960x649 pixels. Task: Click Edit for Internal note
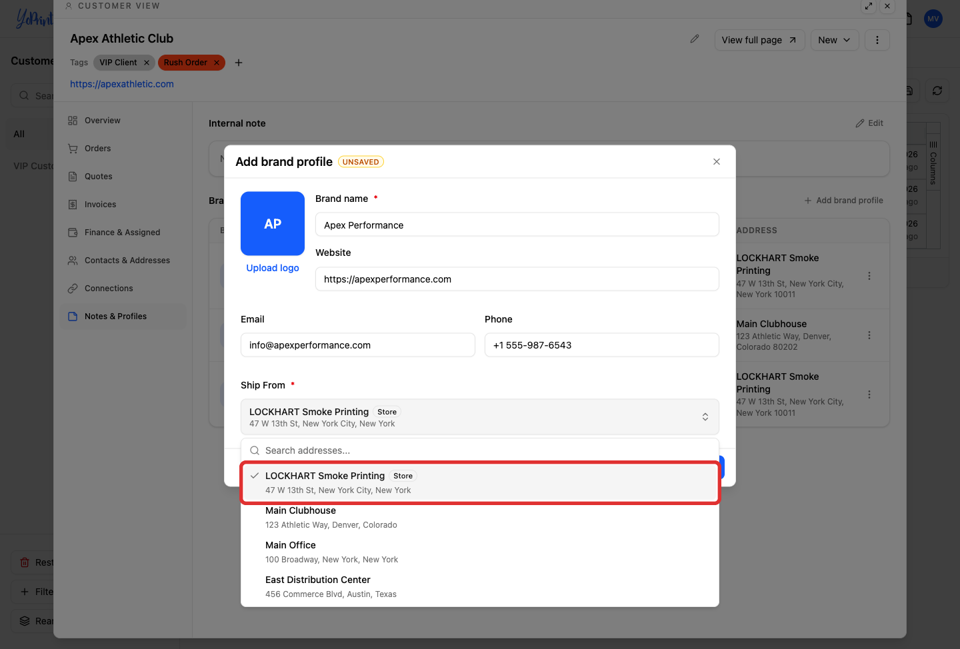(x=869, y=123)
